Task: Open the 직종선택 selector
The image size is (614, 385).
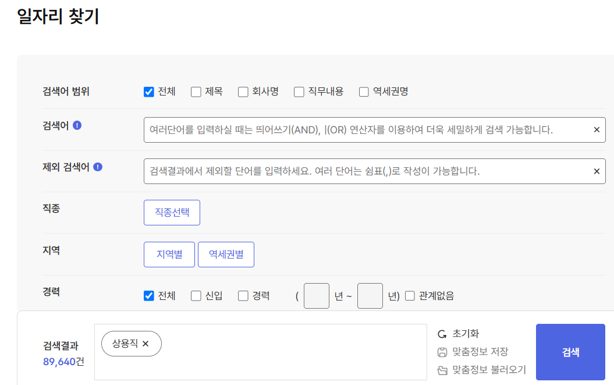Action: click(x=172, y=213)
